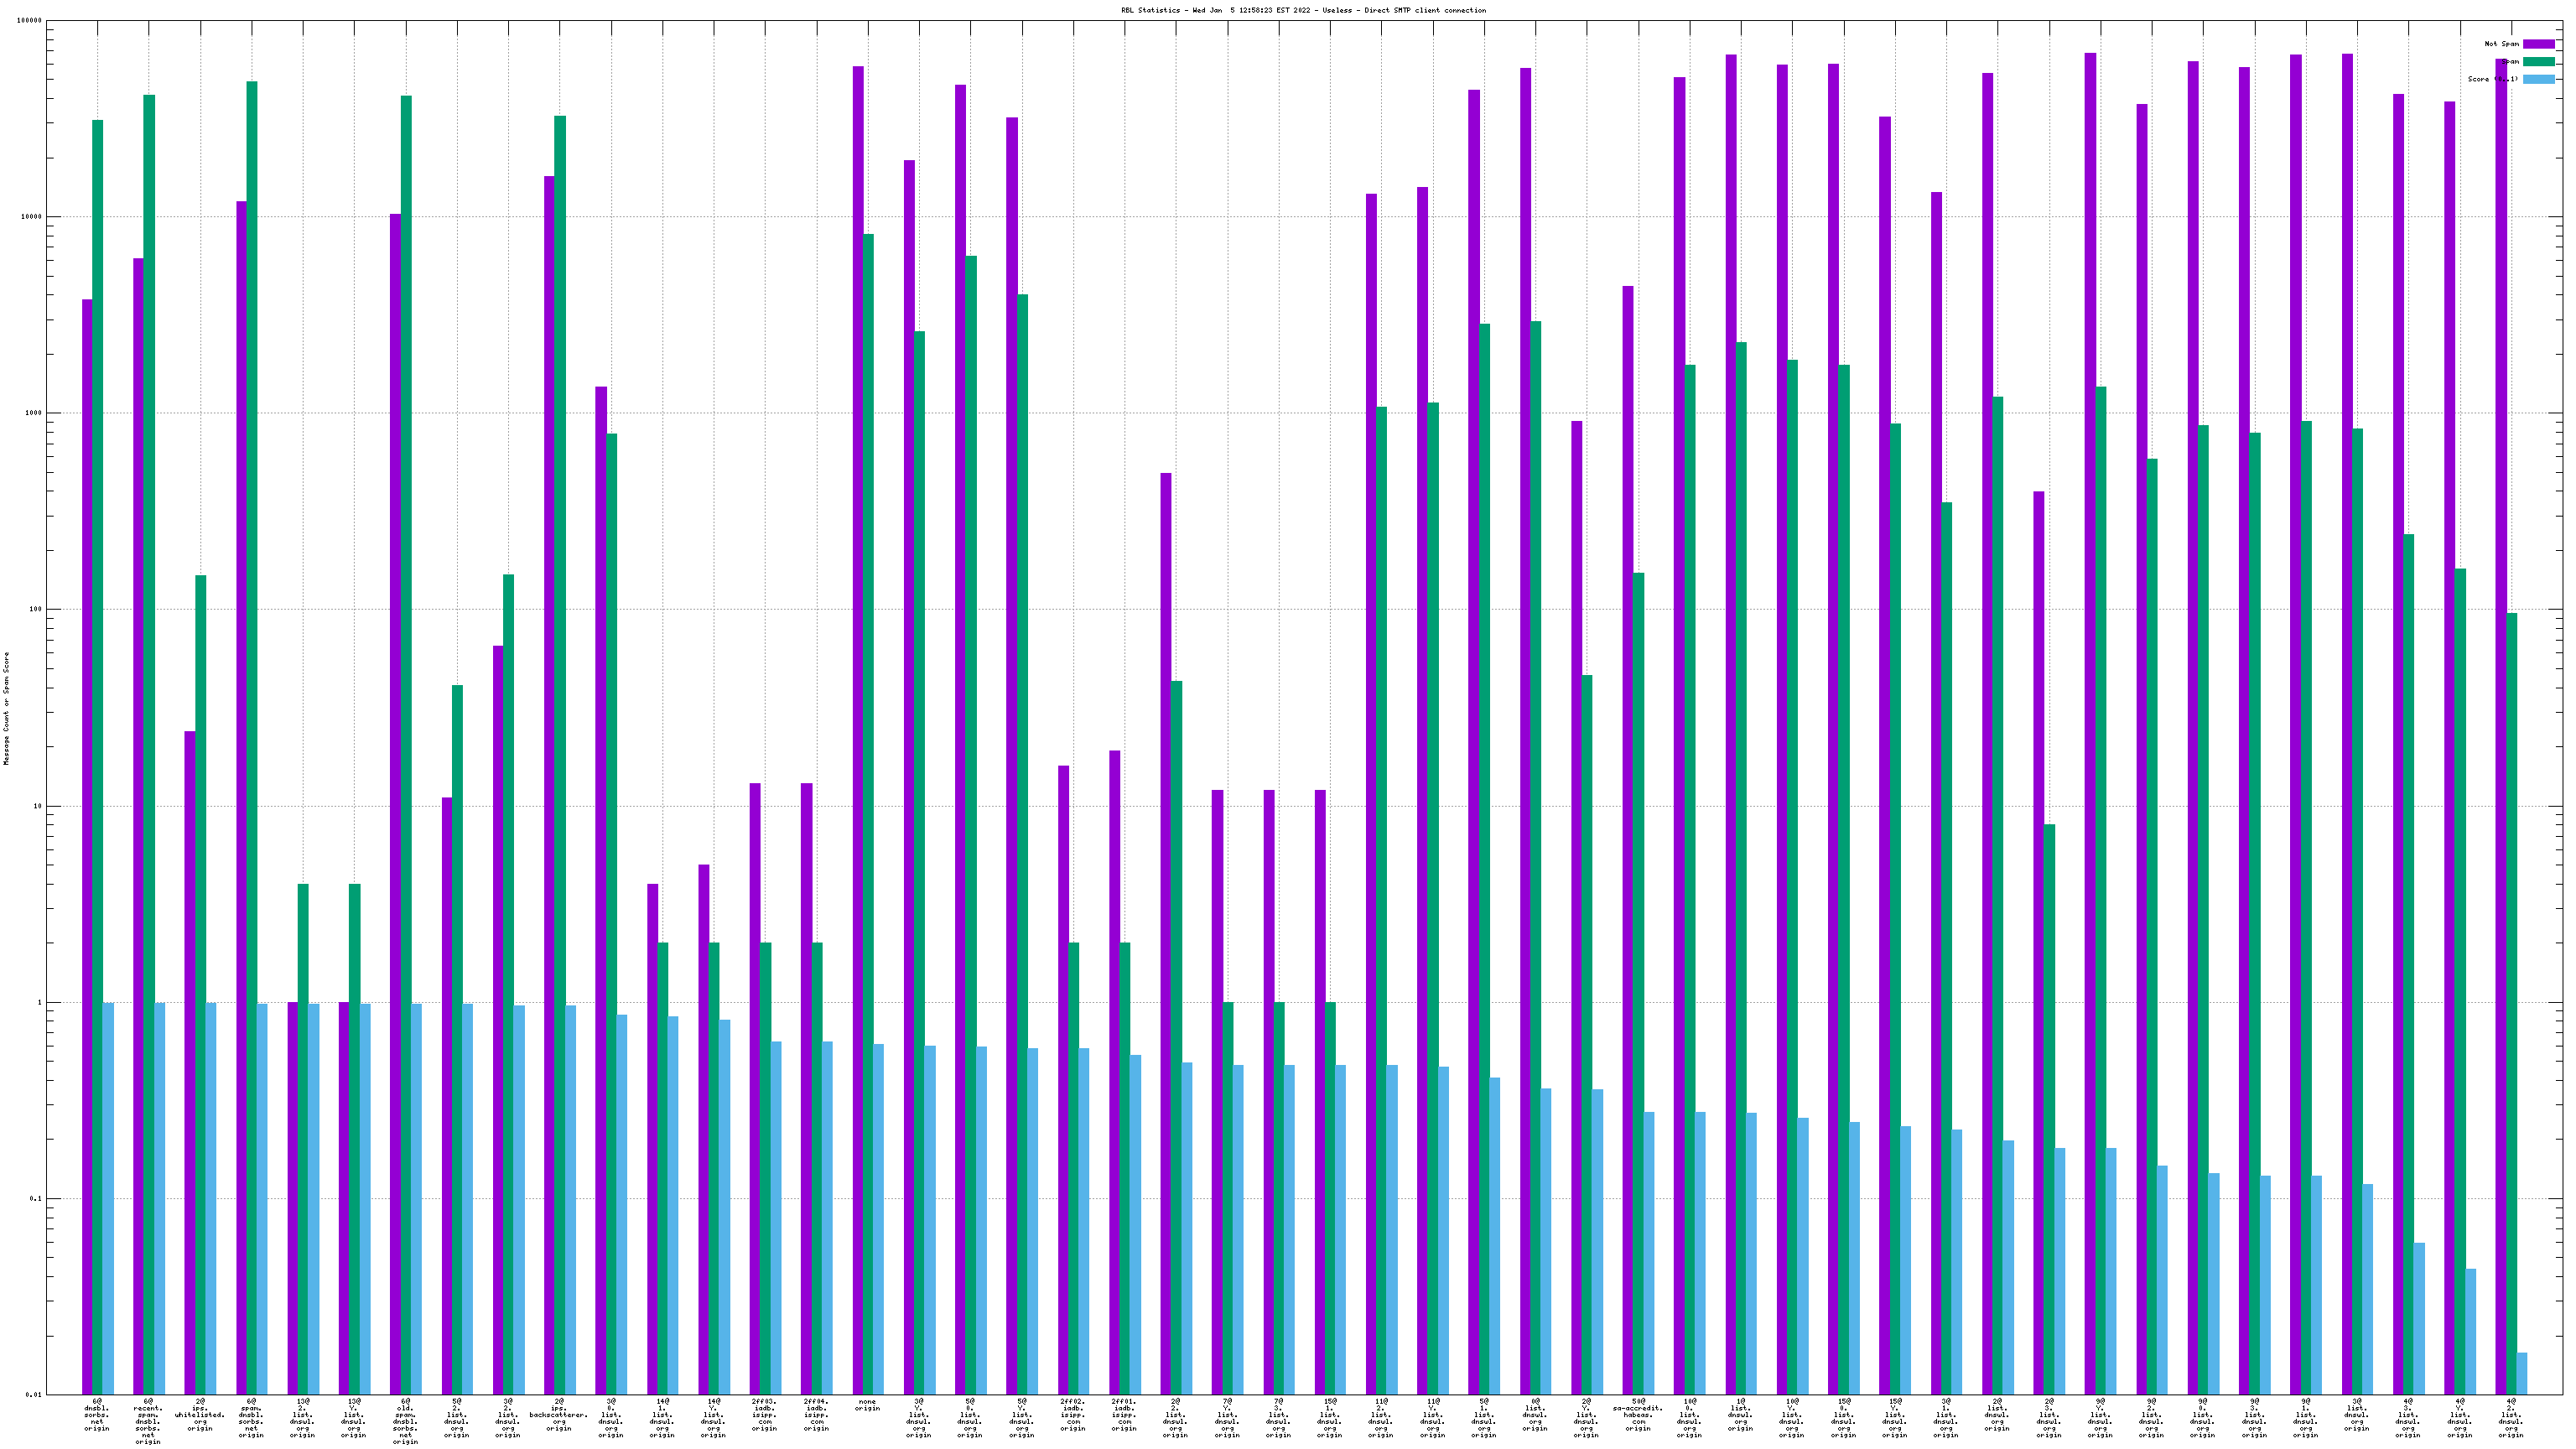Click the RBL Statistics chart title
Screen dimensions: 2576x1449
coord(1303,10)
